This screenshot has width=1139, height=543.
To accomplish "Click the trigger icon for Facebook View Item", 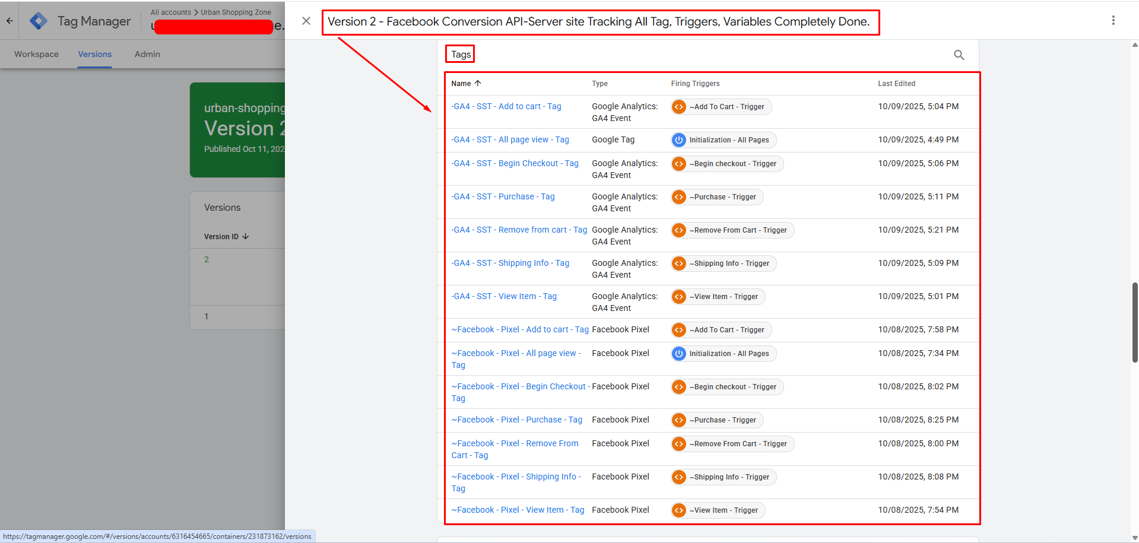I will click(x=679, y=510).
